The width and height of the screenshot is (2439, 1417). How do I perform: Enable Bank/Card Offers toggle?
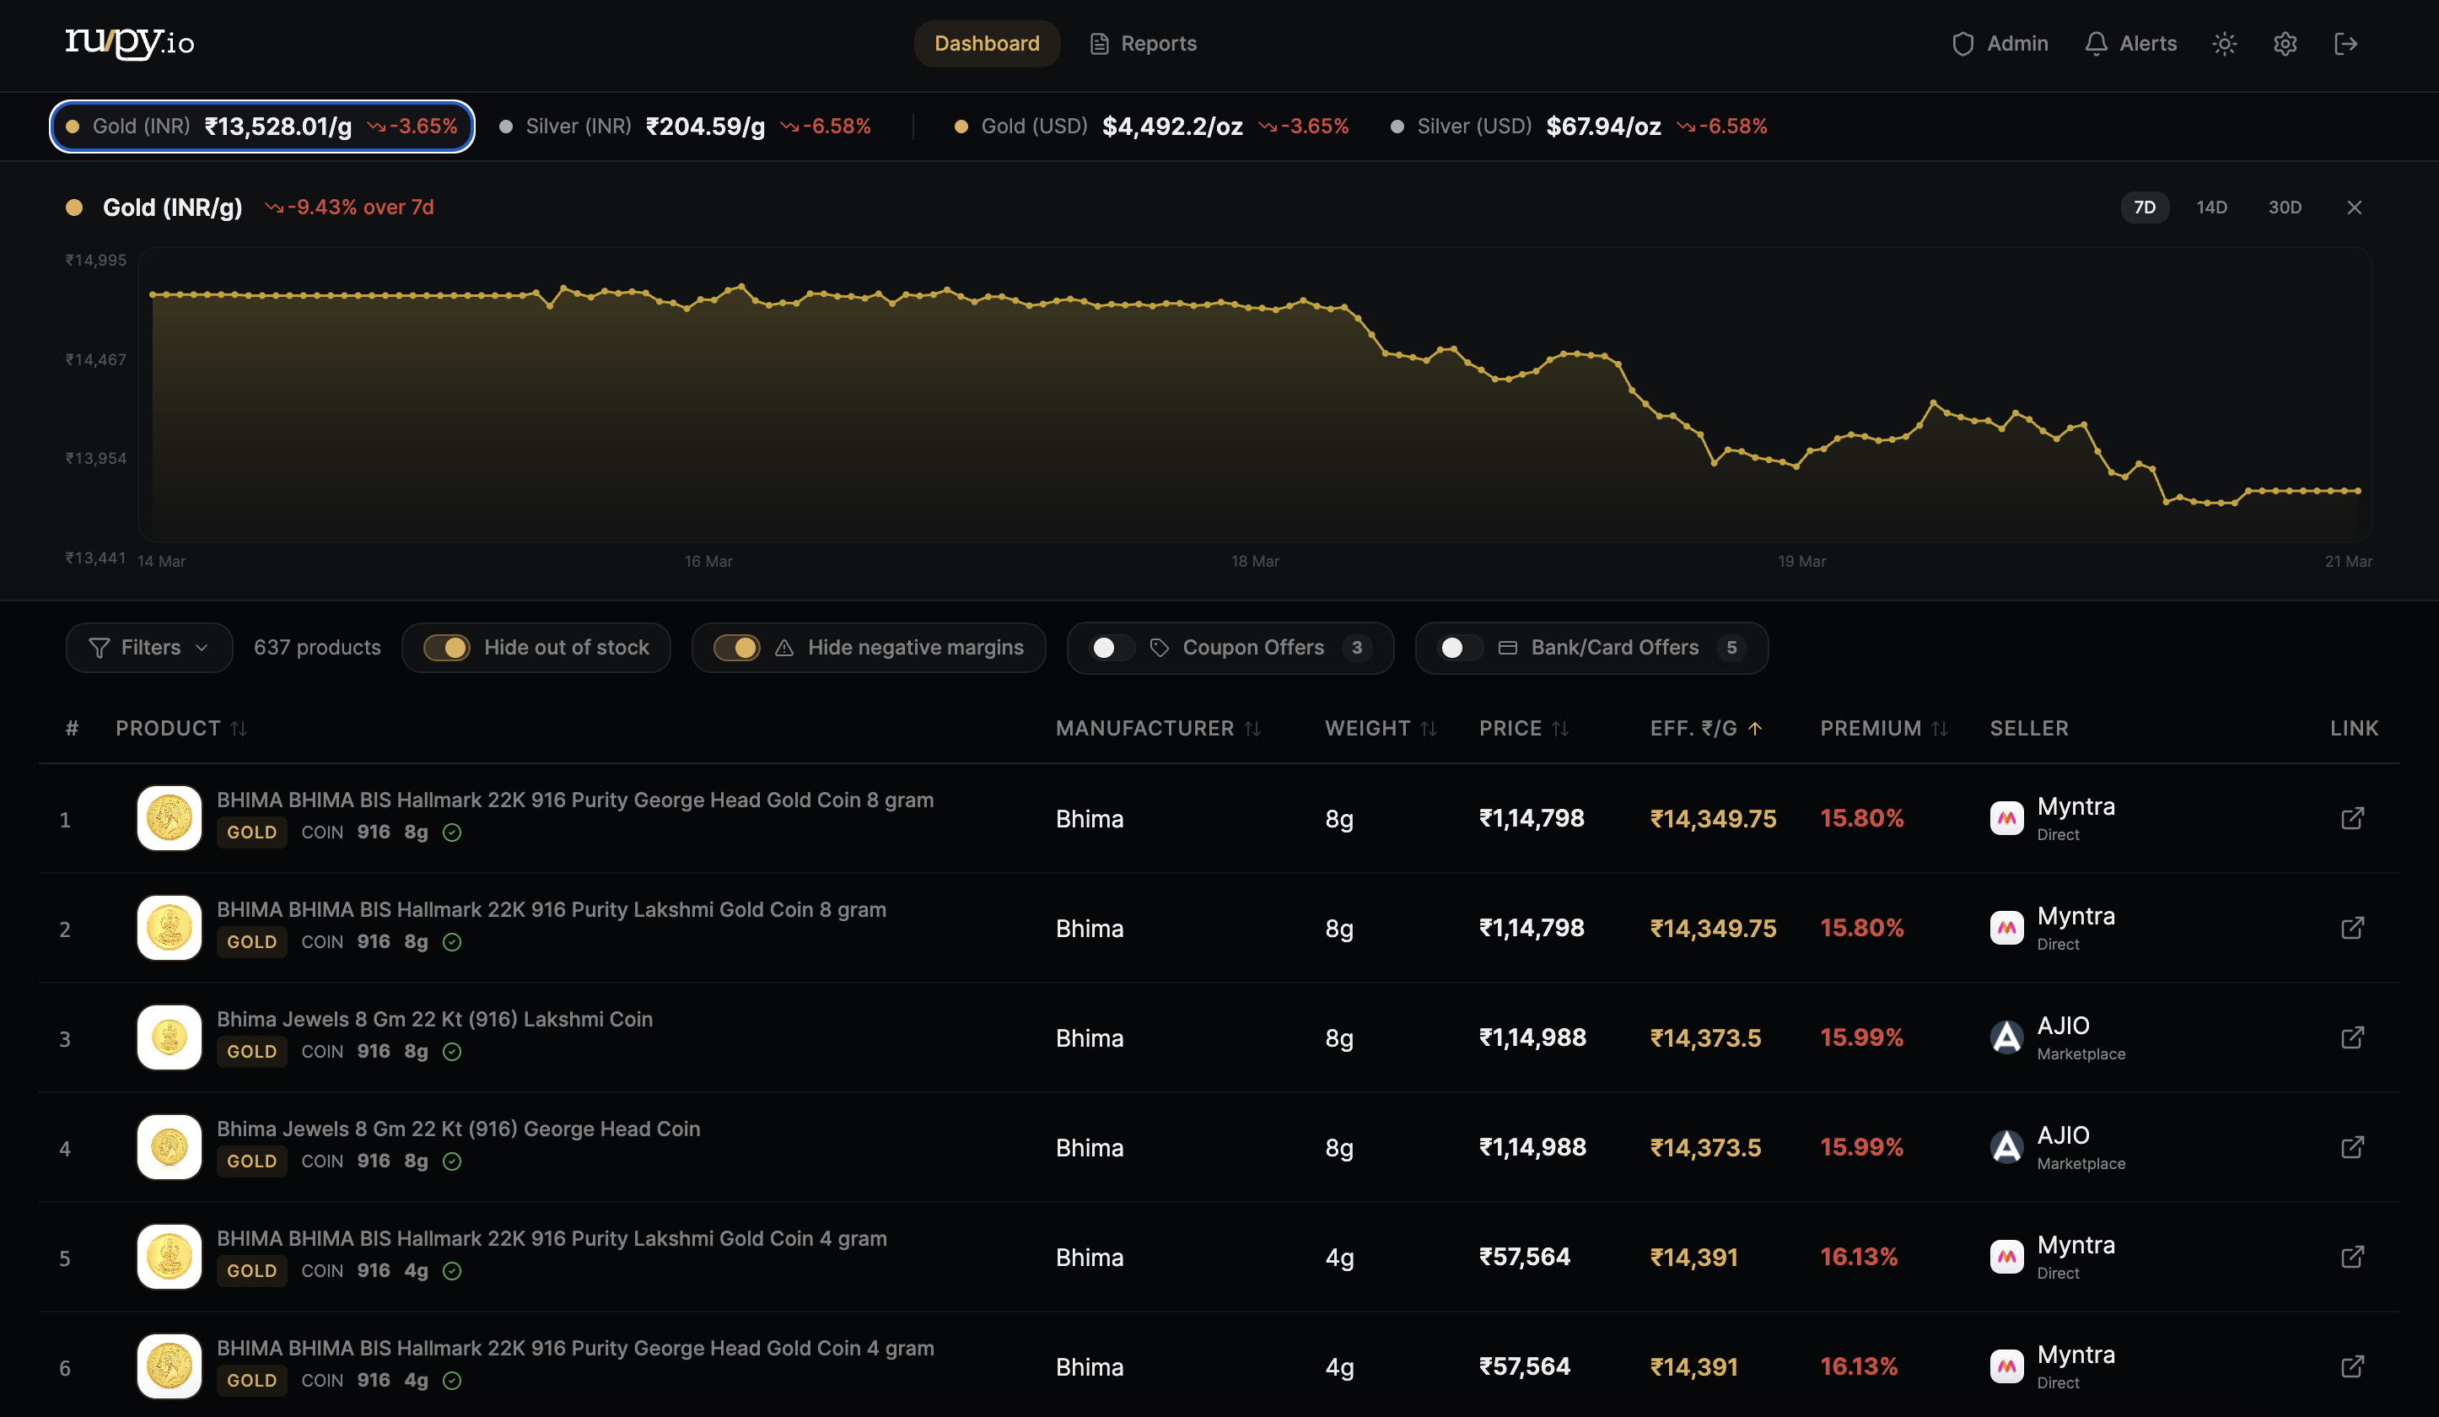pos(1461,648)
